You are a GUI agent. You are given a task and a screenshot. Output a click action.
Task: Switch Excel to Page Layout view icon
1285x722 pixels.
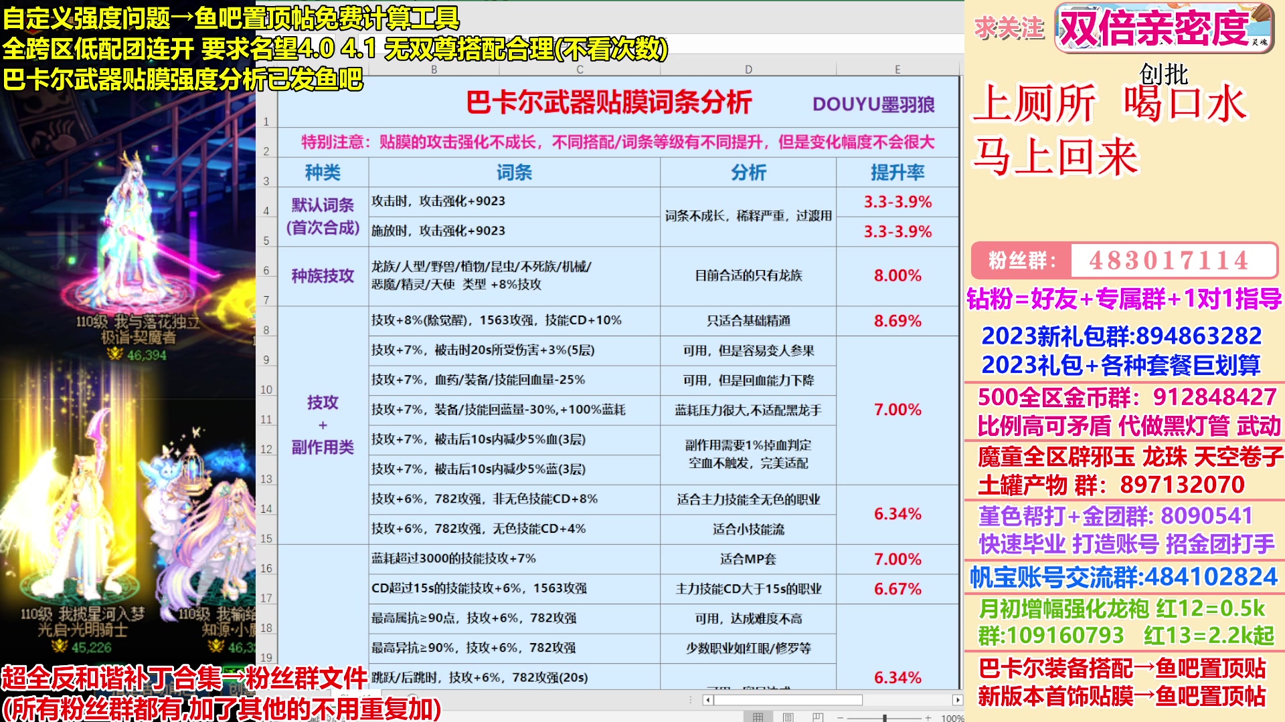pos(788,717)
